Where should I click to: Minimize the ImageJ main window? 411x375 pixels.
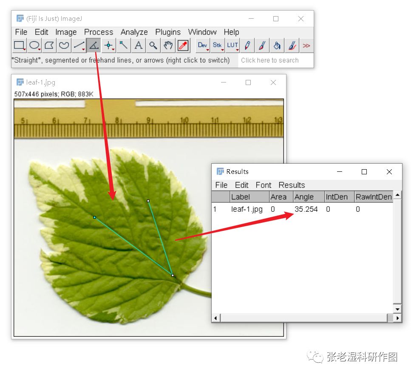pyautogui.click(x=251, y=19)
